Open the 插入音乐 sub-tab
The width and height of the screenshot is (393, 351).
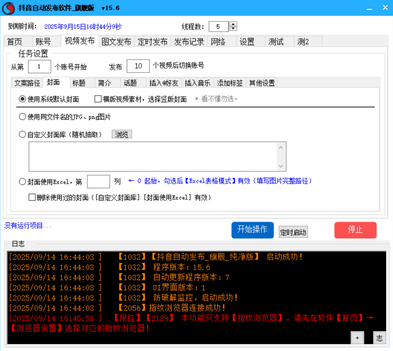pos(198,83)
